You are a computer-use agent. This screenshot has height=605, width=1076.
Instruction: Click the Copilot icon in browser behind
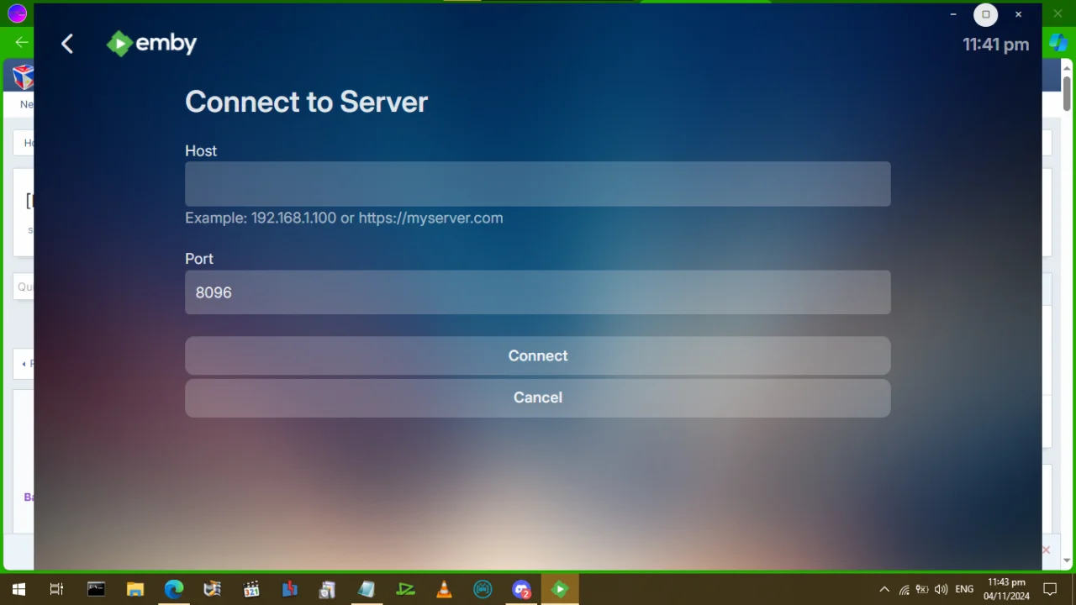point(1058,42)
